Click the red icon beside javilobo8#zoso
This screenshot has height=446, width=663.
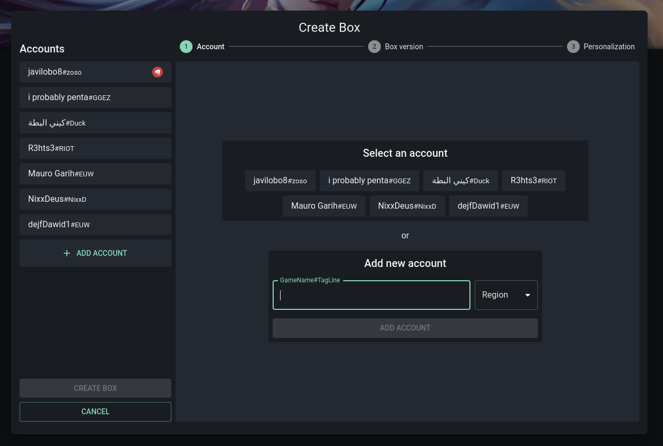158,72
